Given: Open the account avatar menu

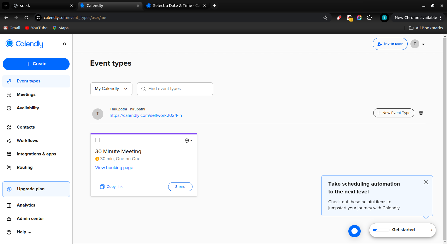Looking at the screenshot, I should (417, 44).
